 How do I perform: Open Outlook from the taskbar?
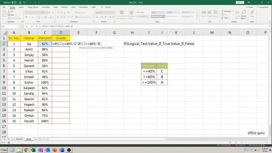click(48, 150)
